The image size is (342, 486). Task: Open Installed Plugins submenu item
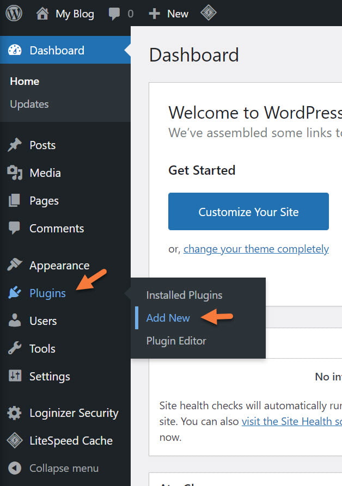click(184, 295)
